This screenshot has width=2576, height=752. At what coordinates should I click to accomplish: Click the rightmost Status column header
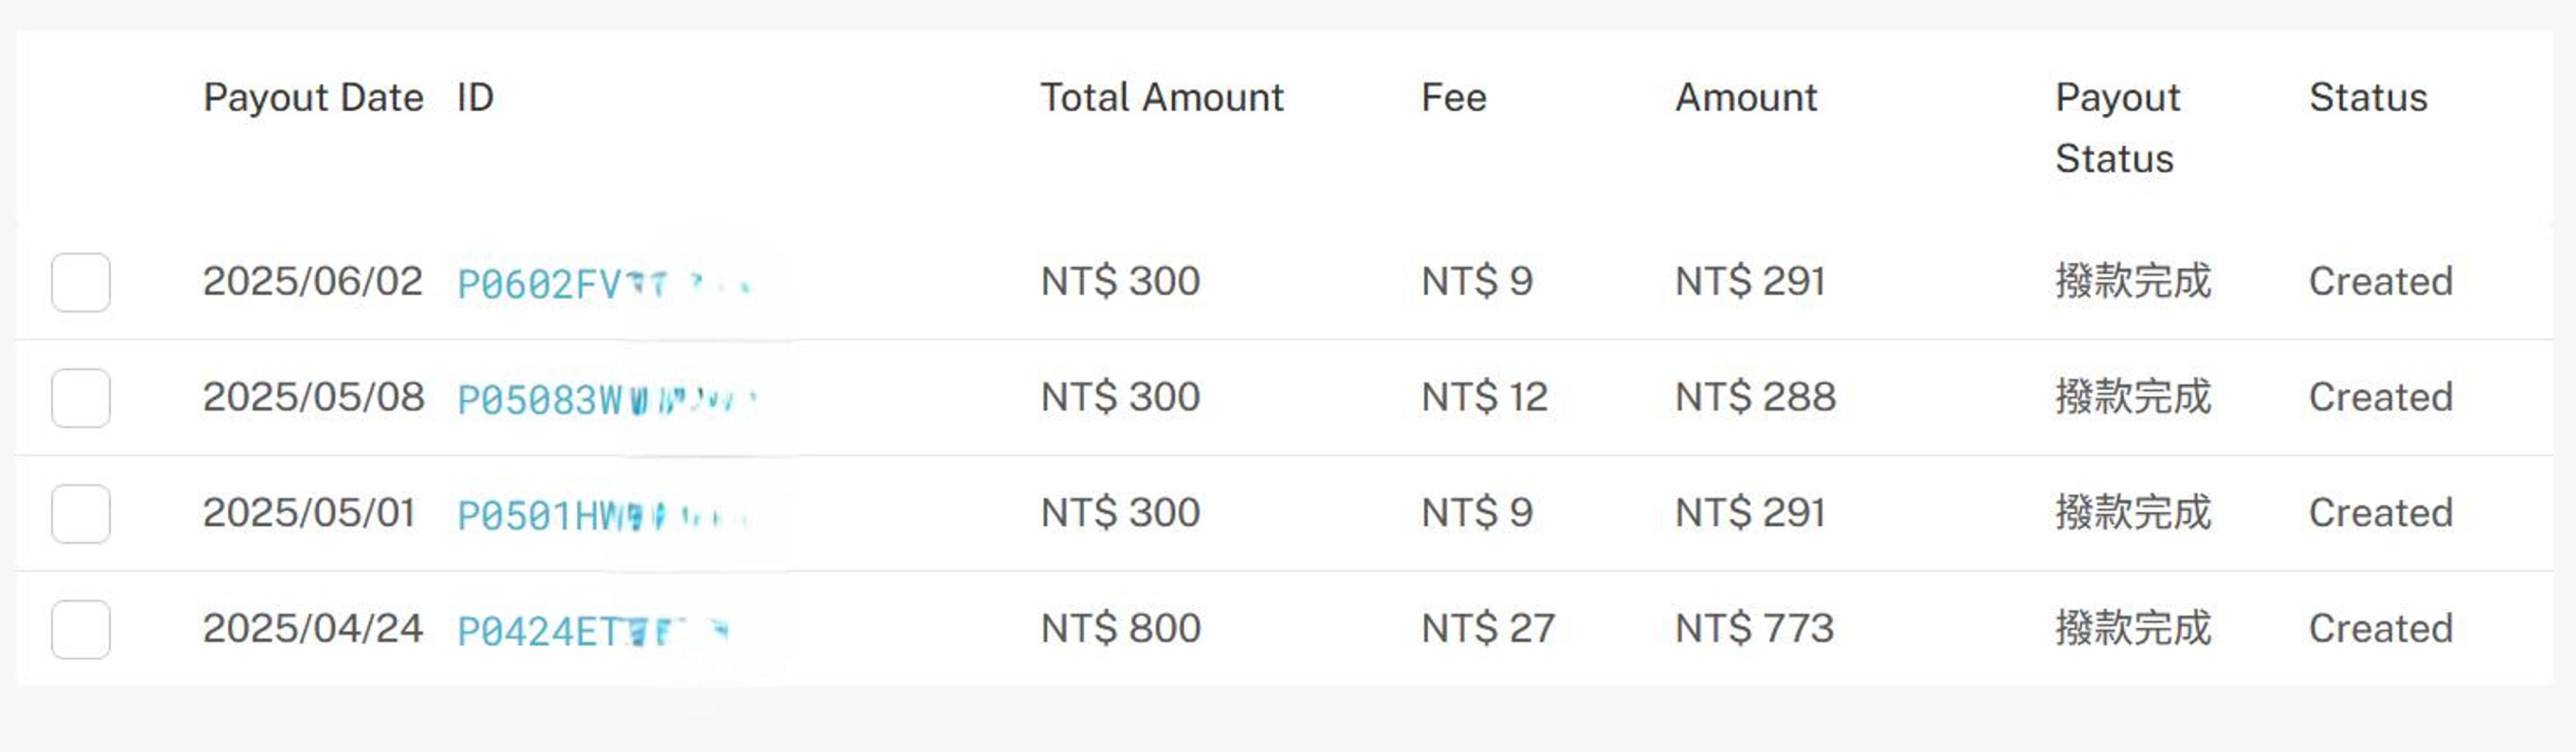2367,98
